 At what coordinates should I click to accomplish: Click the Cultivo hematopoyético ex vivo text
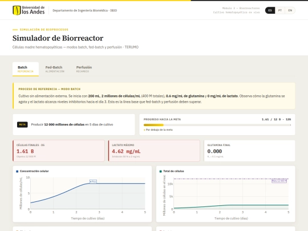[x=236, y=13]
